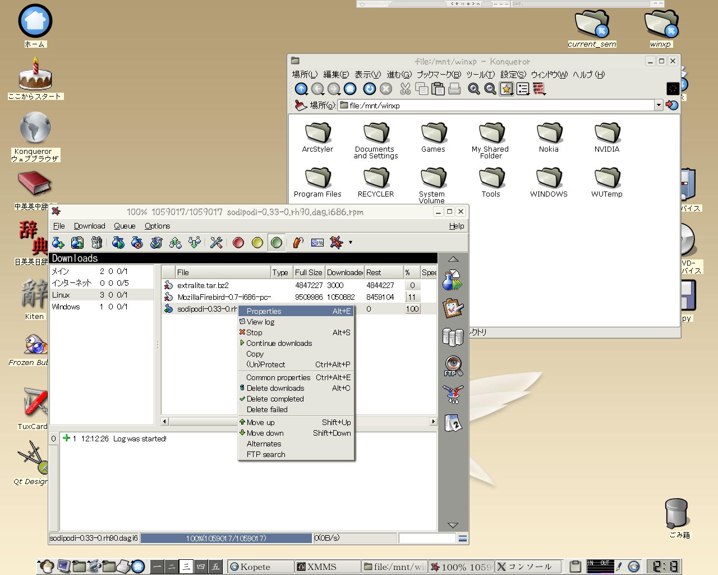Image resolution: width=718 pixels, height=575 pixels.
Task: Click the Konqueror reload button
Action: coord(369,89)
